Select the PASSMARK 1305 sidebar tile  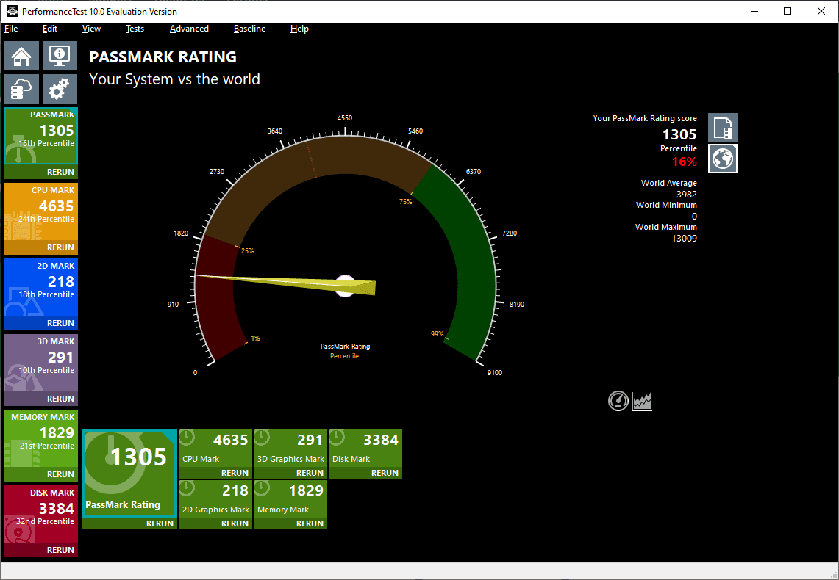tap(41, 136)
